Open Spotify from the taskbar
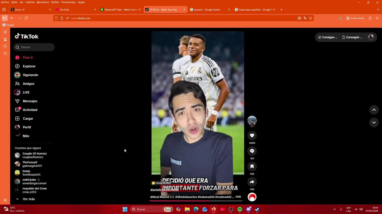 coord(240,209)
